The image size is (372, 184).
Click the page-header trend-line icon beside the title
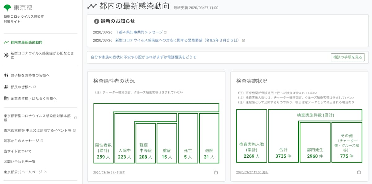point(92,6)
